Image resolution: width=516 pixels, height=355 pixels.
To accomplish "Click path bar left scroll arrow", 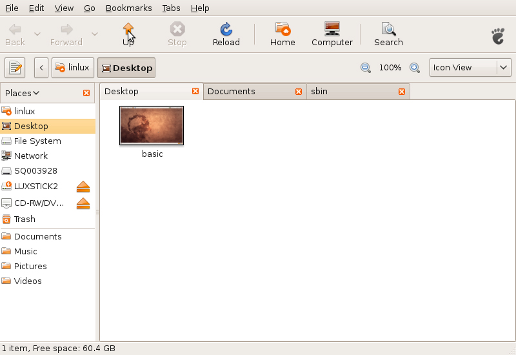I will pos(41,68).
